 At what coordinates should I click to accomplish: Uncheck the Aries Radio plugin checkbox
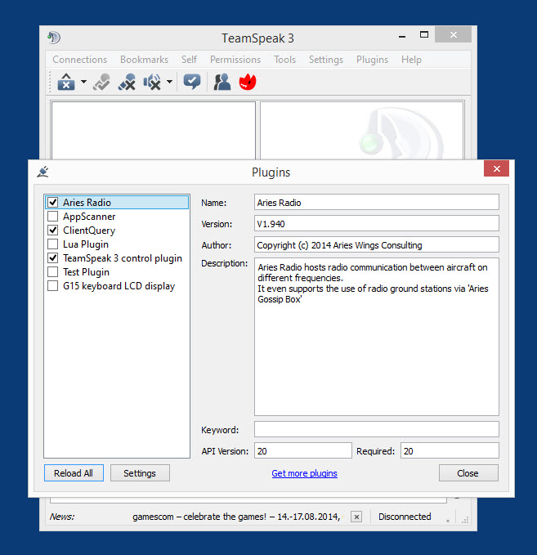[x=53, y=202]
